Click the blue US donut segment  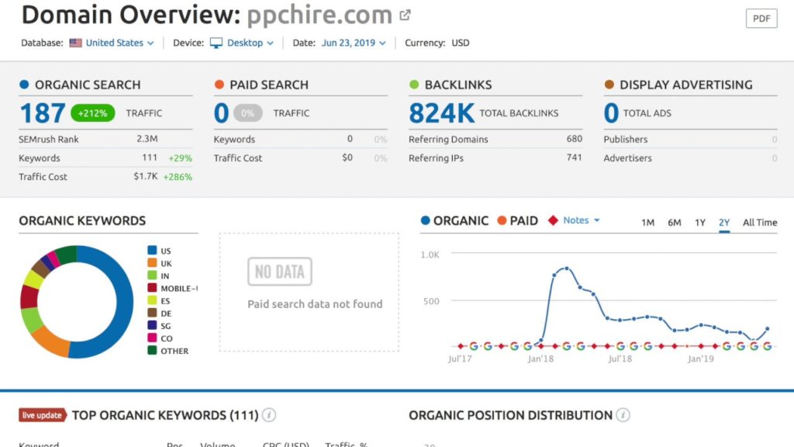pos(124,304)
